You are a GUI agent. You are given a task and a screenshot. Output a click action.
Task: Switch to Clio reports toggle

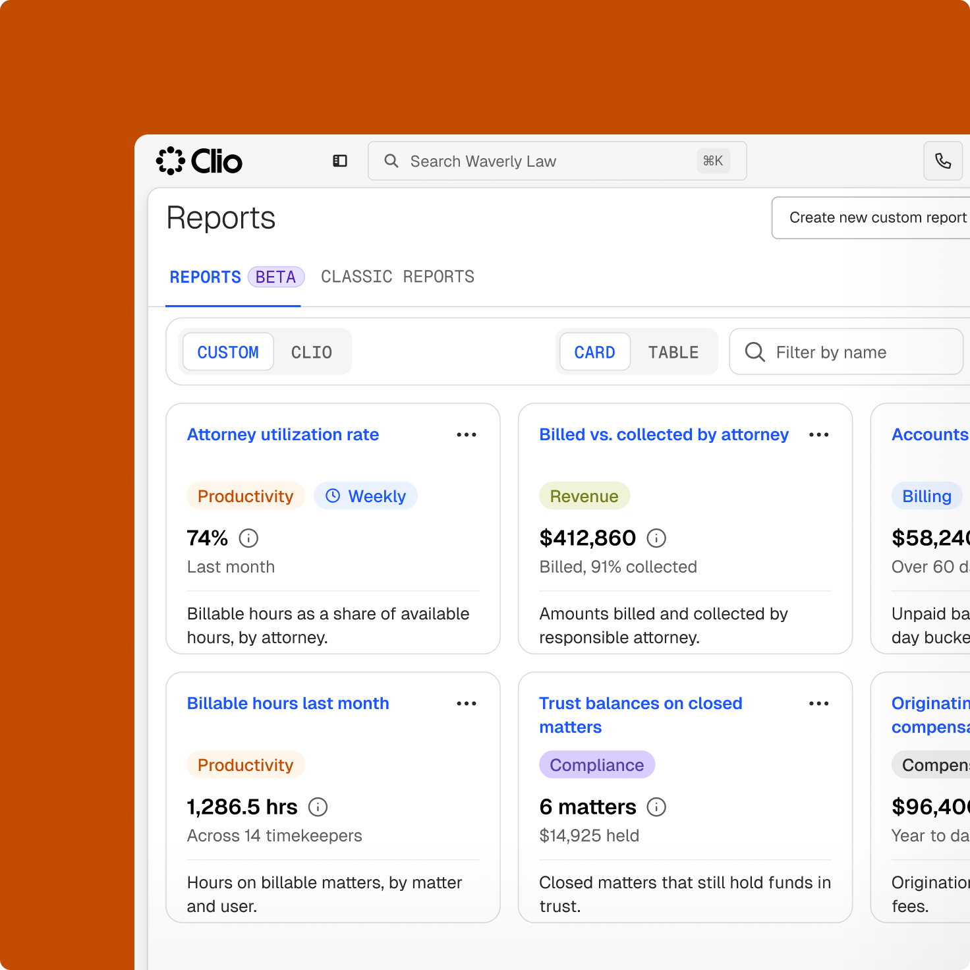[312, 352]
